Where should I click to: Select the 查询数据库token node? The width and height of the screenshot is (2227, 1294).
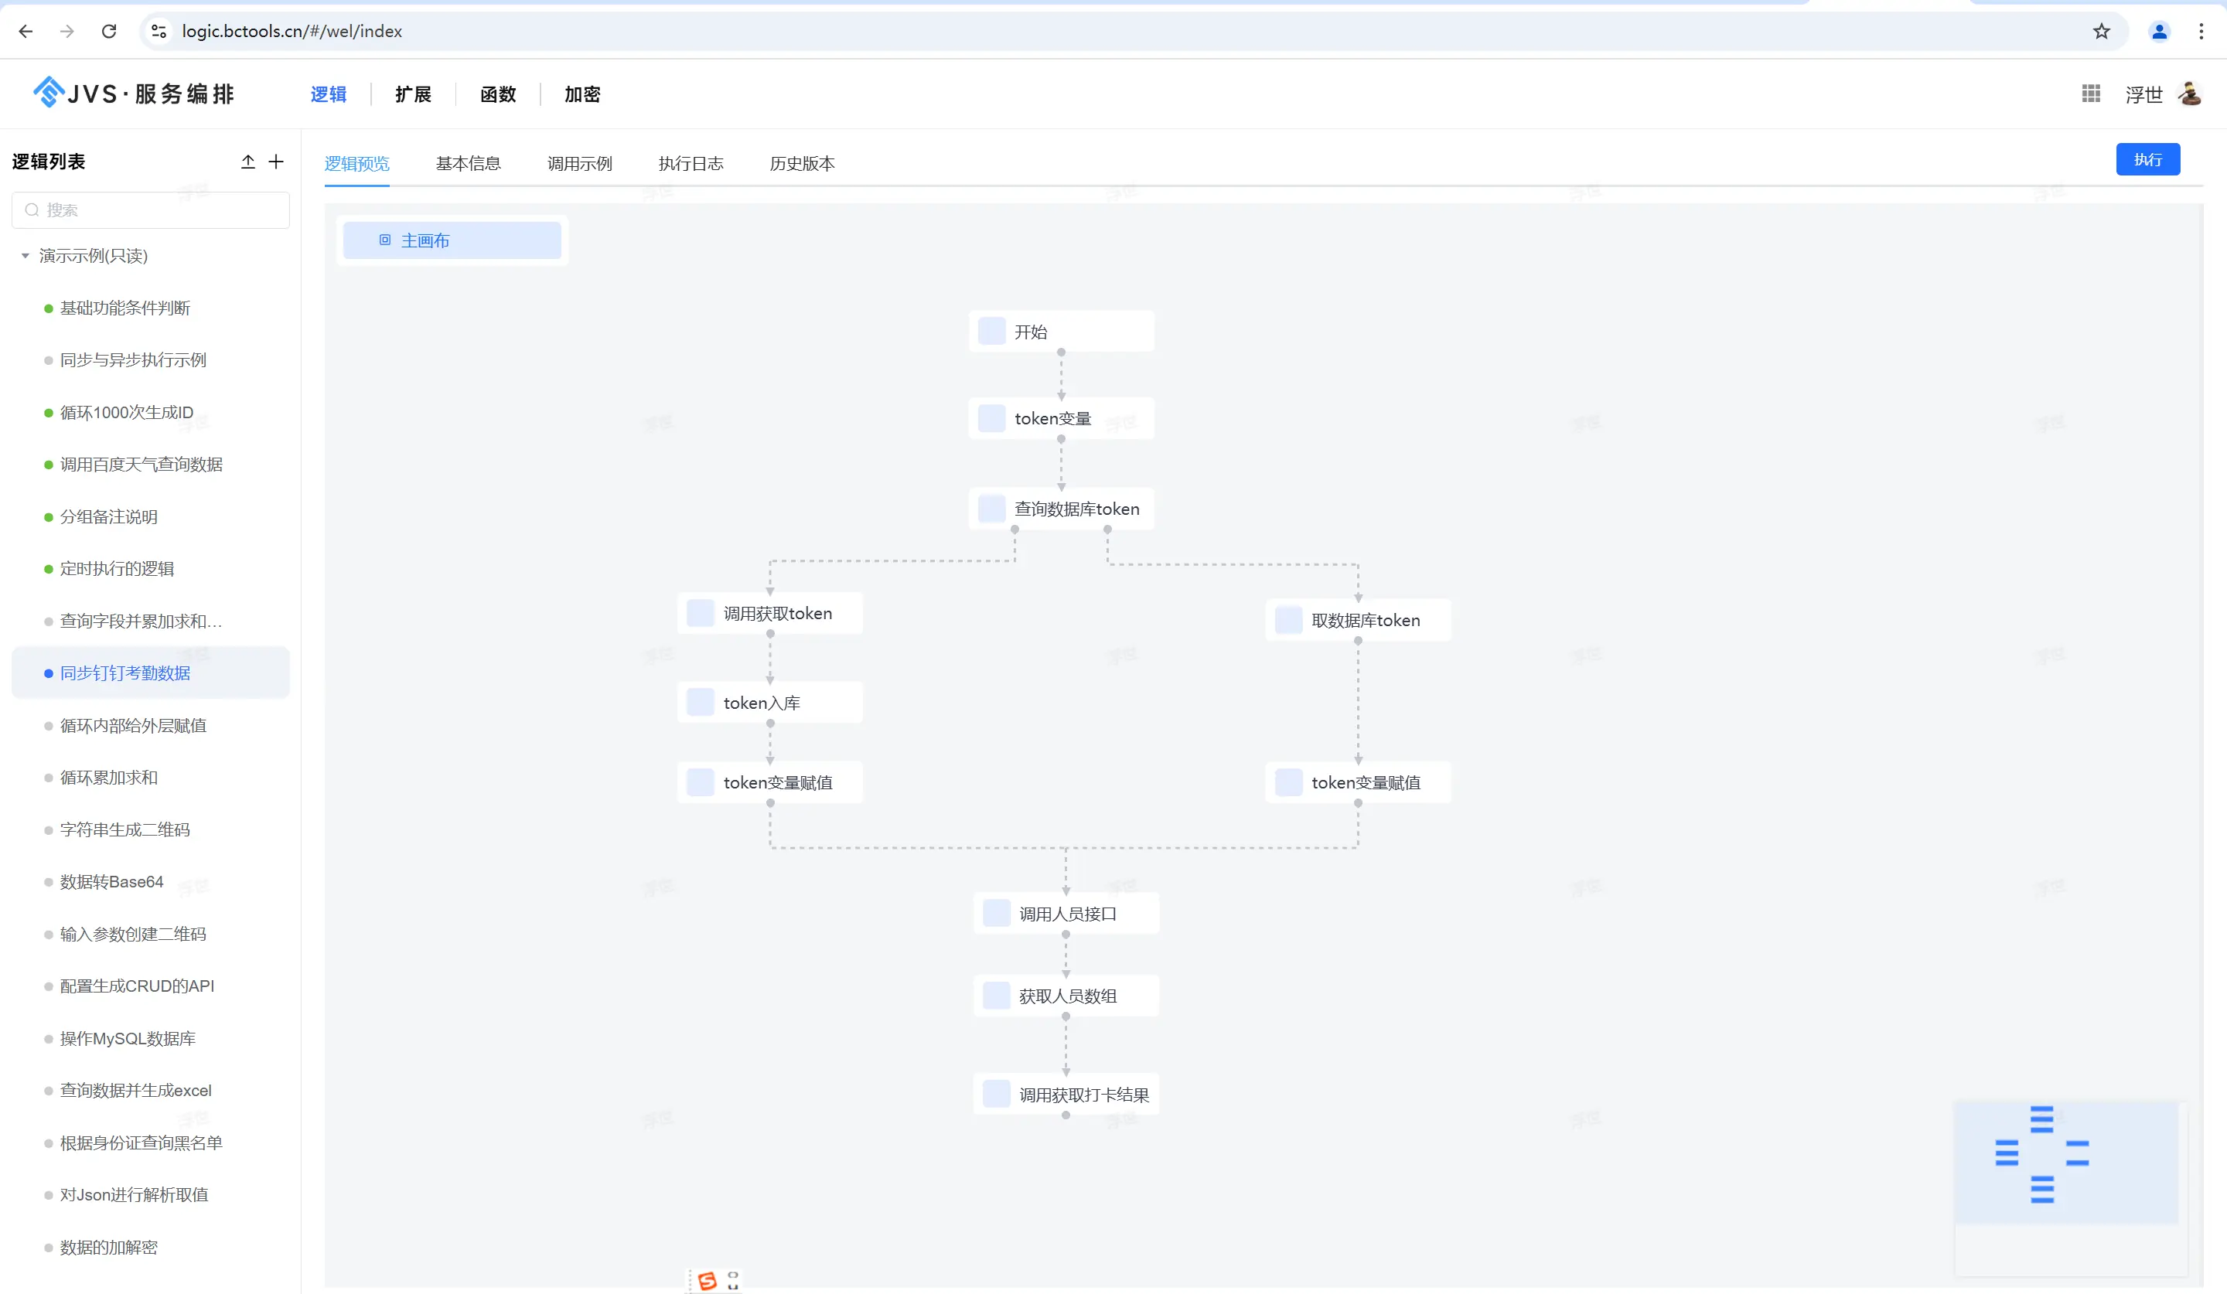1062,509
